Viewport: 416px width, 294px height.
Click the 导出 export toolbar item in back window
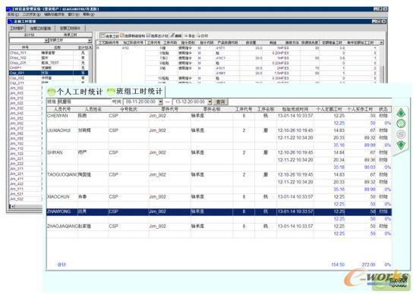point(190,36)
